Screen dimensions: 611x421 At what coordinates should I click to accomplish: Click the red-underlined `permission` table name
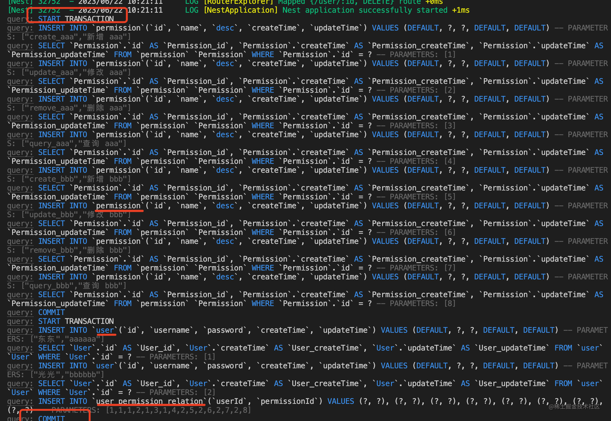[x=118, y=206]
